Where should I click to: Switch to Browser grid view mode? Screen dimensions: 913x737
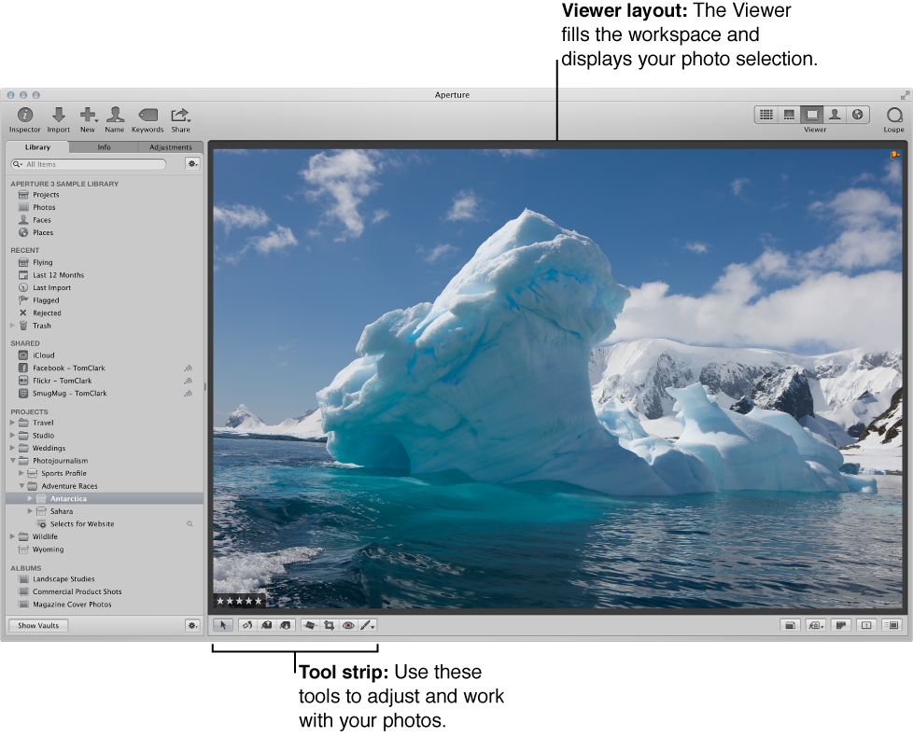pyautogui.click(x=766, y=114)
